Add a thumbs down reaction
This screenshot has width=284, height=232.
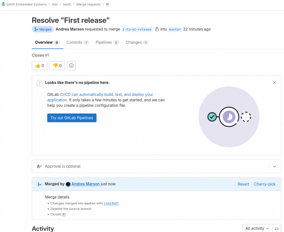[x=57, y=66]
